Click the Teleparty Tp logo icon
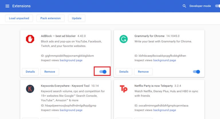220x119 pixels. [x=124, y=89]
